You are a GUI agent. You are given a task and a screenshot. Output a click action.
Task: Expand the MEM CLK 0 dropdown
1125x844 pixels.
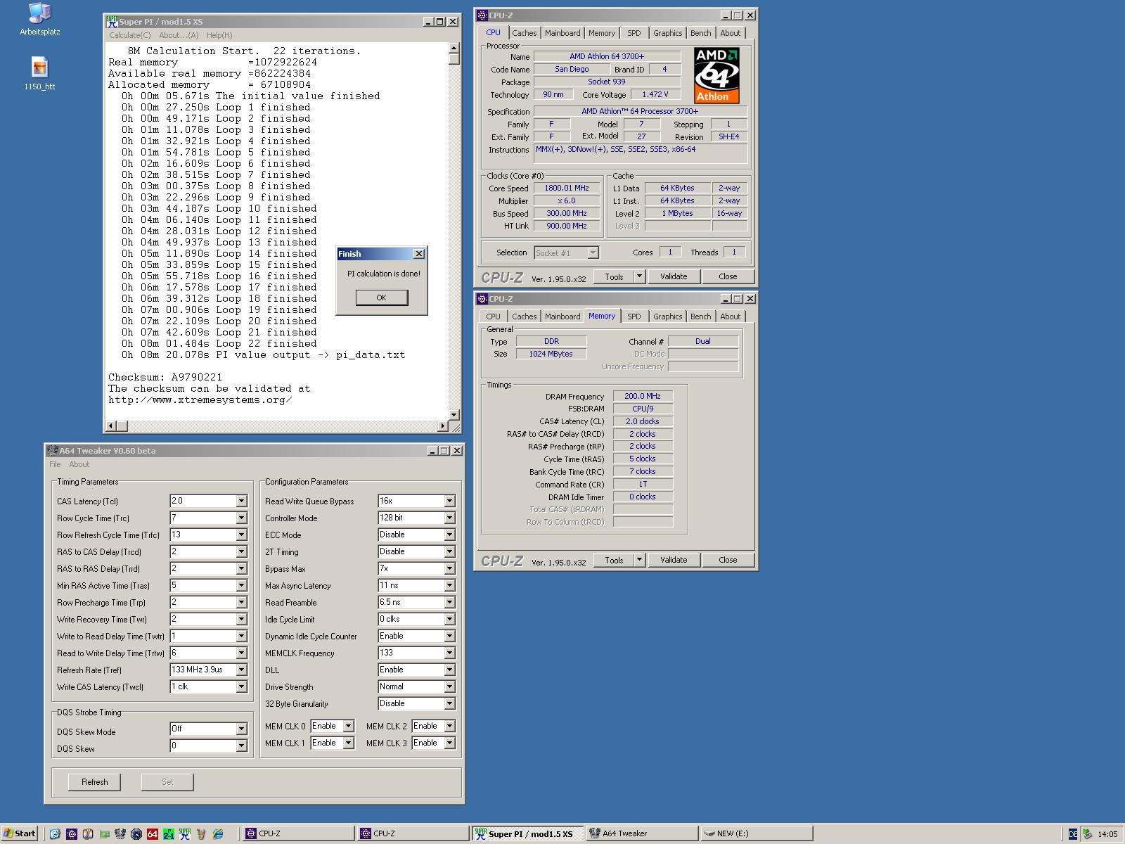tap(348, 726)
